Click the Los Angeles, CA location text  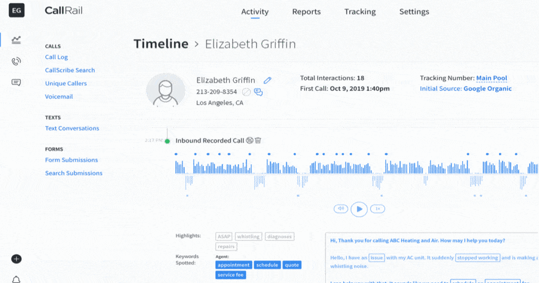pos(219,103)
